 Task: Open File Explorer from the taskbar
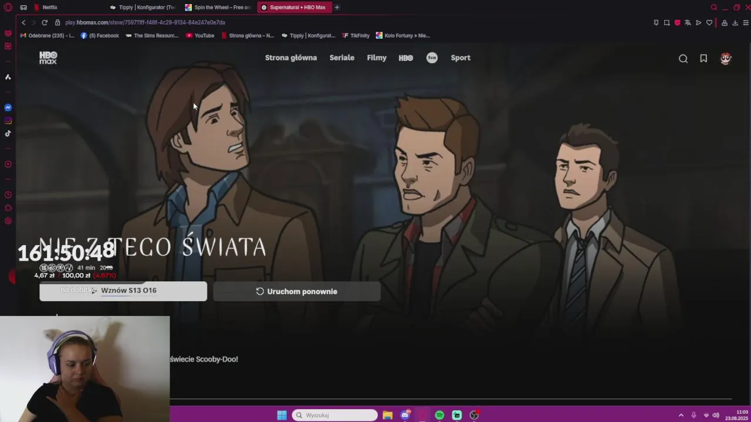(x=387, y=415)
